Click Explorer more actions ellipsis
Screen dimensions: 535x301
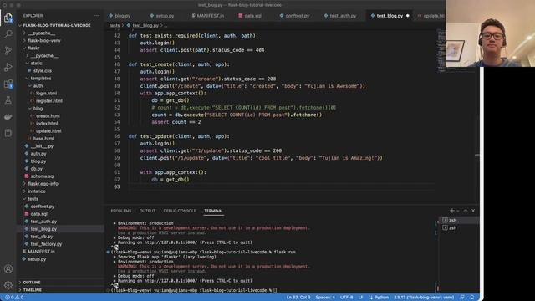pos(97,16)
